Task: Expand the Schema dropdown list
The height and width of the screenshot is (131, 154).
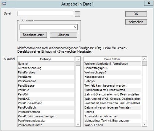Action: 75,27
